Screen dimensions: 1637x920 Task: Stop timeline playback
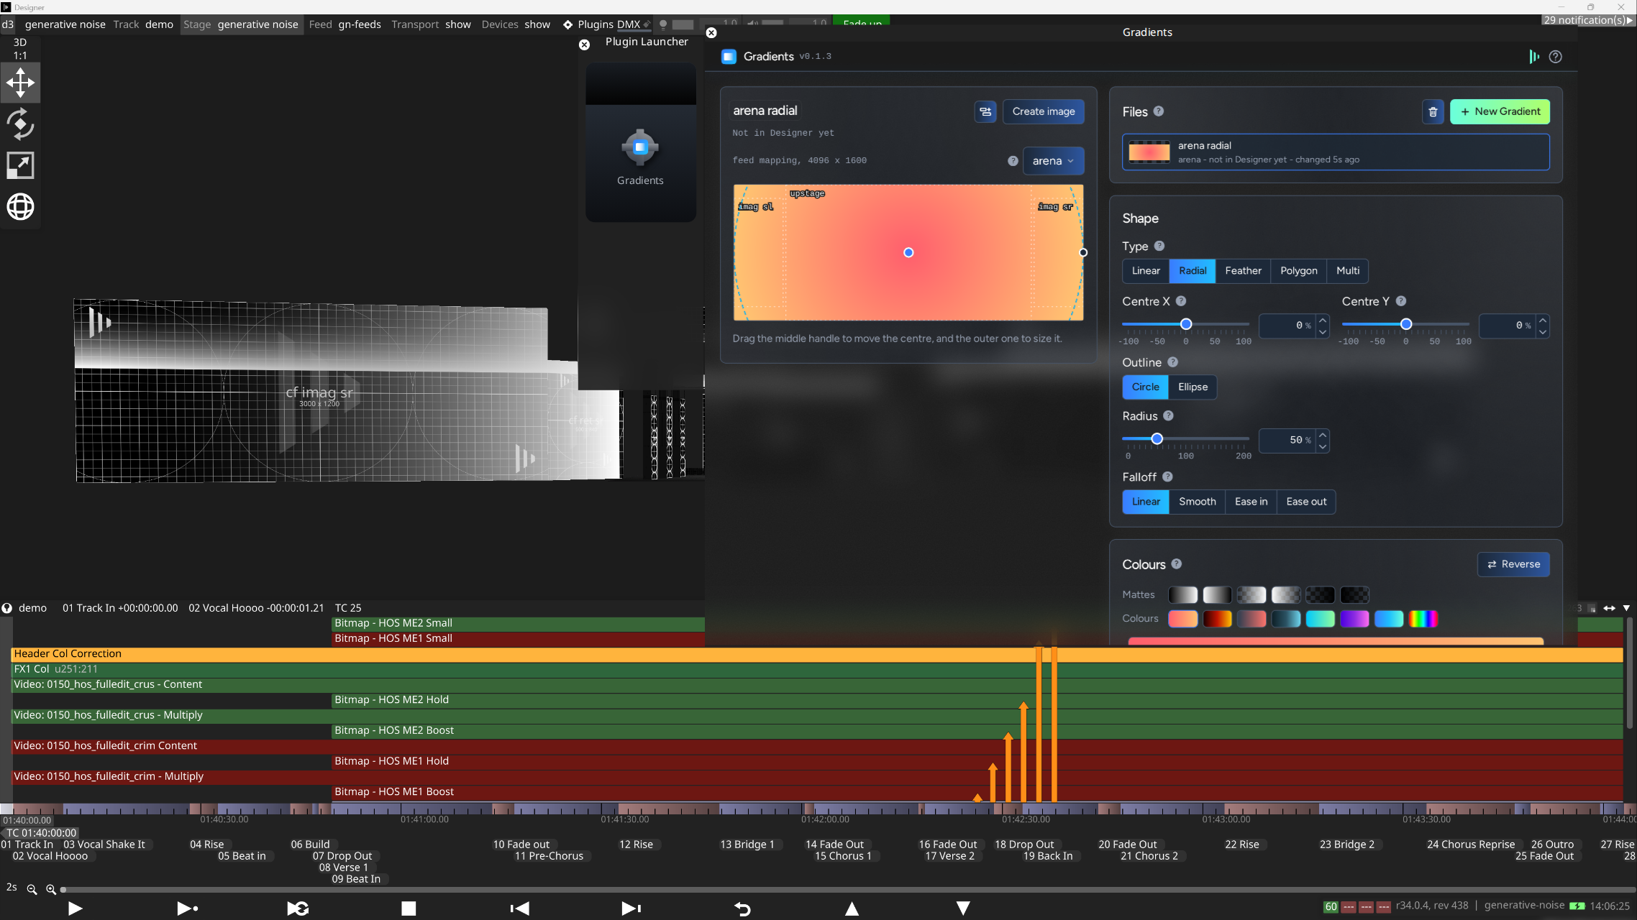tap(409, 908)
